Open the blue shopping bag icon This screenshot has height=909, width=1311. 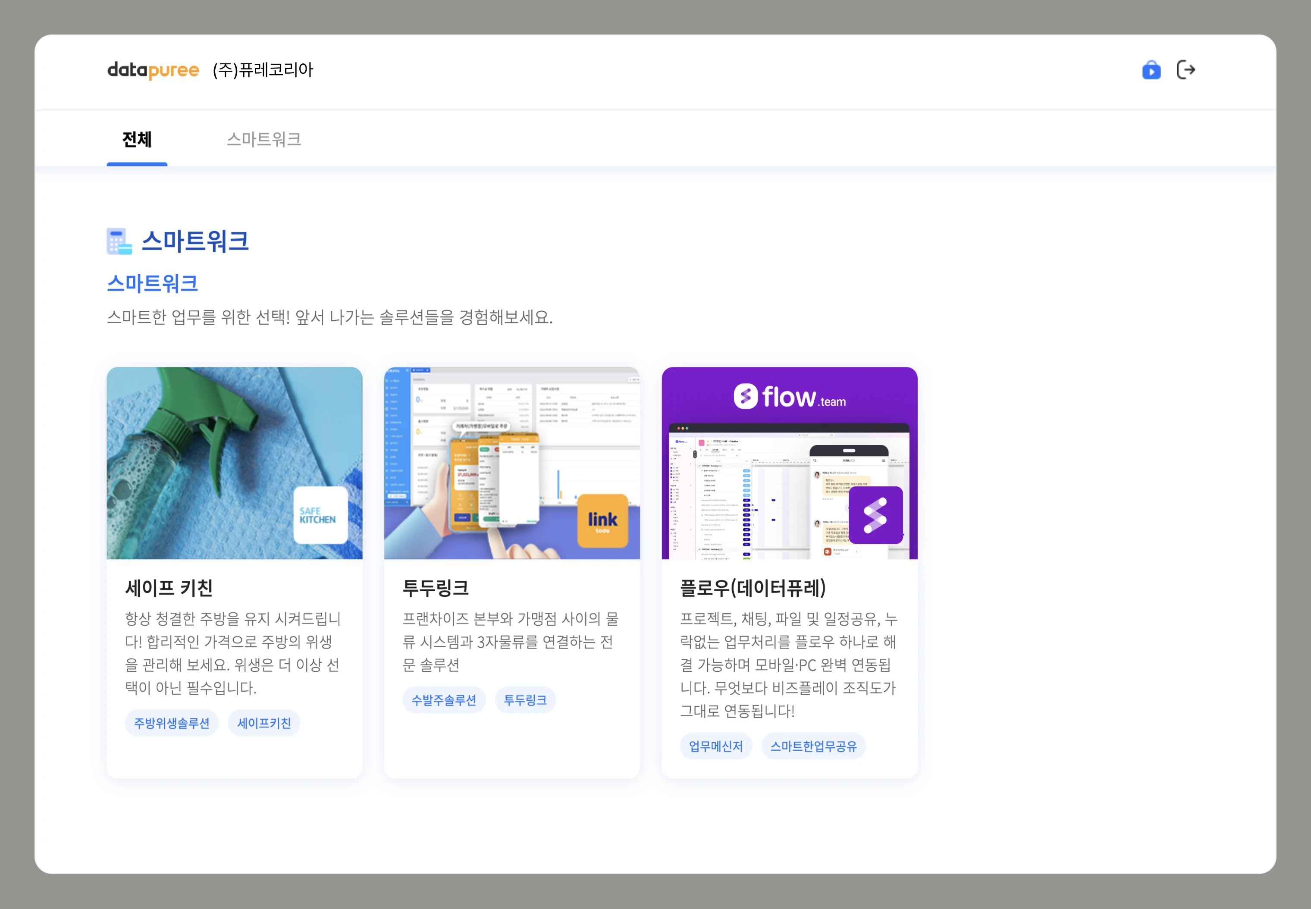tap(1151, 70)
